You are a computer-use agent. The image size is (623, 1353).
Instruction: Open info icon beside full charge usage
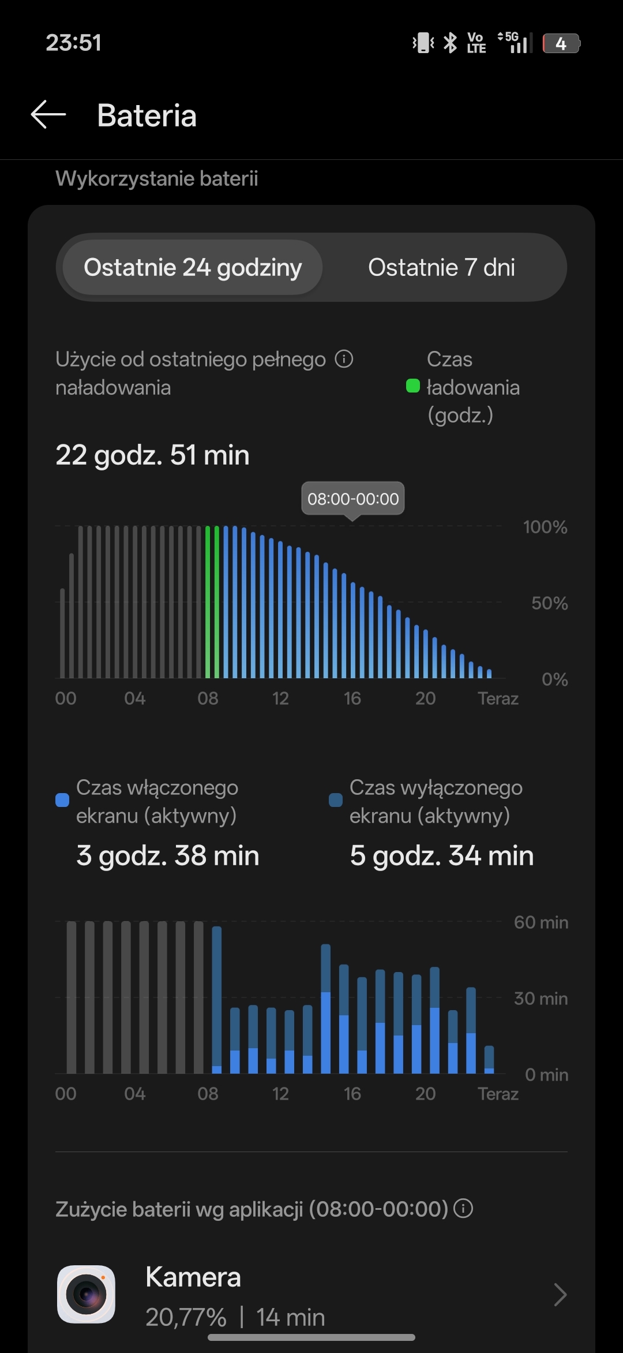344,359
